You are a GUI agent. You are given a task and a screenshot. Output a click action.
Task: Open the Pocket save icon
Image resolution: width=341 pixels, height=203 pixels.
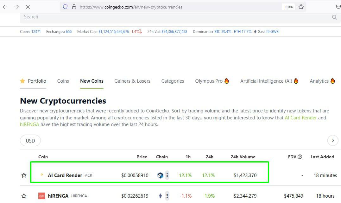338,7
